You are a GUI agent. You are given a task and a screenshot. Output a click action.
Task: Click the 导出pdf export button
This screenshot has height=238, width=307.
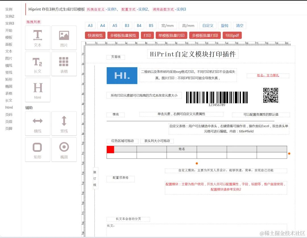(x=232, y=35)
